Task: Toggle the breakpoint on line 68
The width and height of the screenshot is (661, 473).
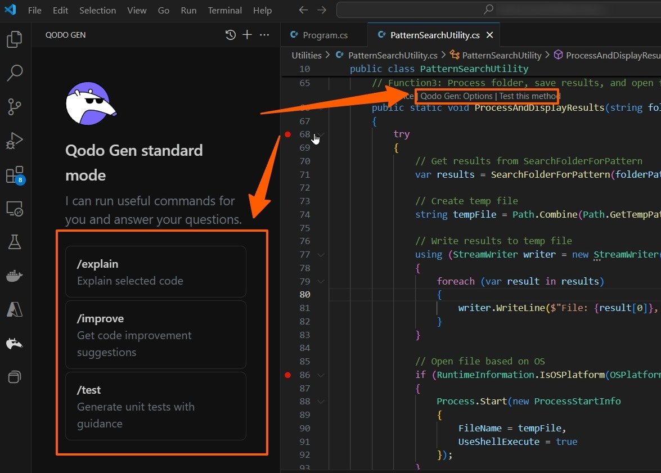Action: (x=287, y=134)
